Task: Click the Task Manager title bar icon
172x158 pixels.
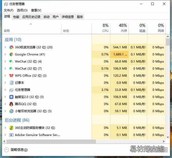Action: pyautogui.click(x=6, y=4)
